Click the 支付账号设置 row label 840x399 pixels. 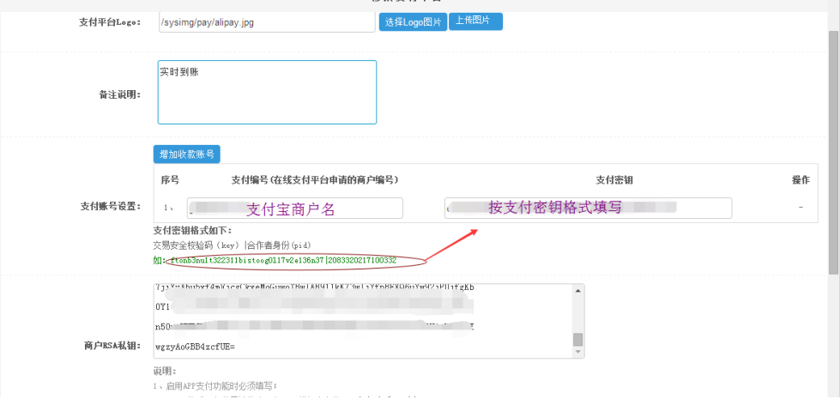point(110,206)
